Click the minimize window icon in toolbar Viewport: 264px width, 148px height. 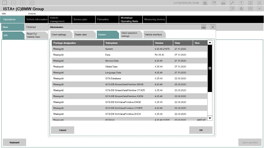coord(250,3)
